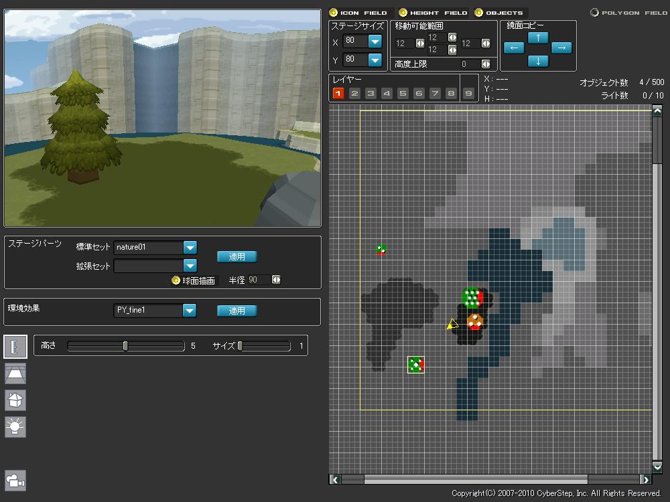This screenshot has width=670, height=502.
Task: Apply the selected stage parts set
Action: tap(237, 256)
